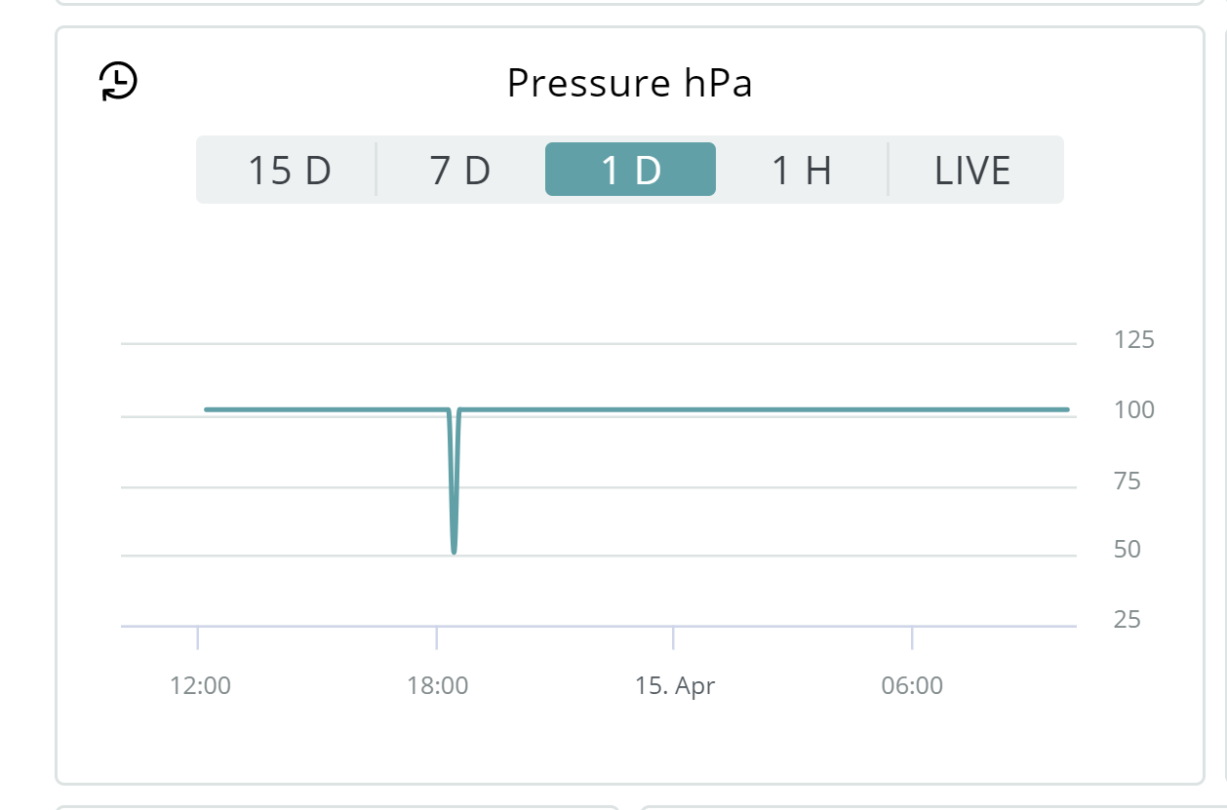Choose the 1 D time range
Viewport: 1227px width, 810px height.
(630, 171)
